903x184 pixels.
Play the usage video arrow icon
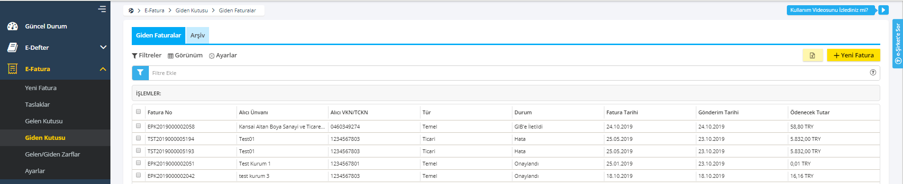(x=883, y=10)
